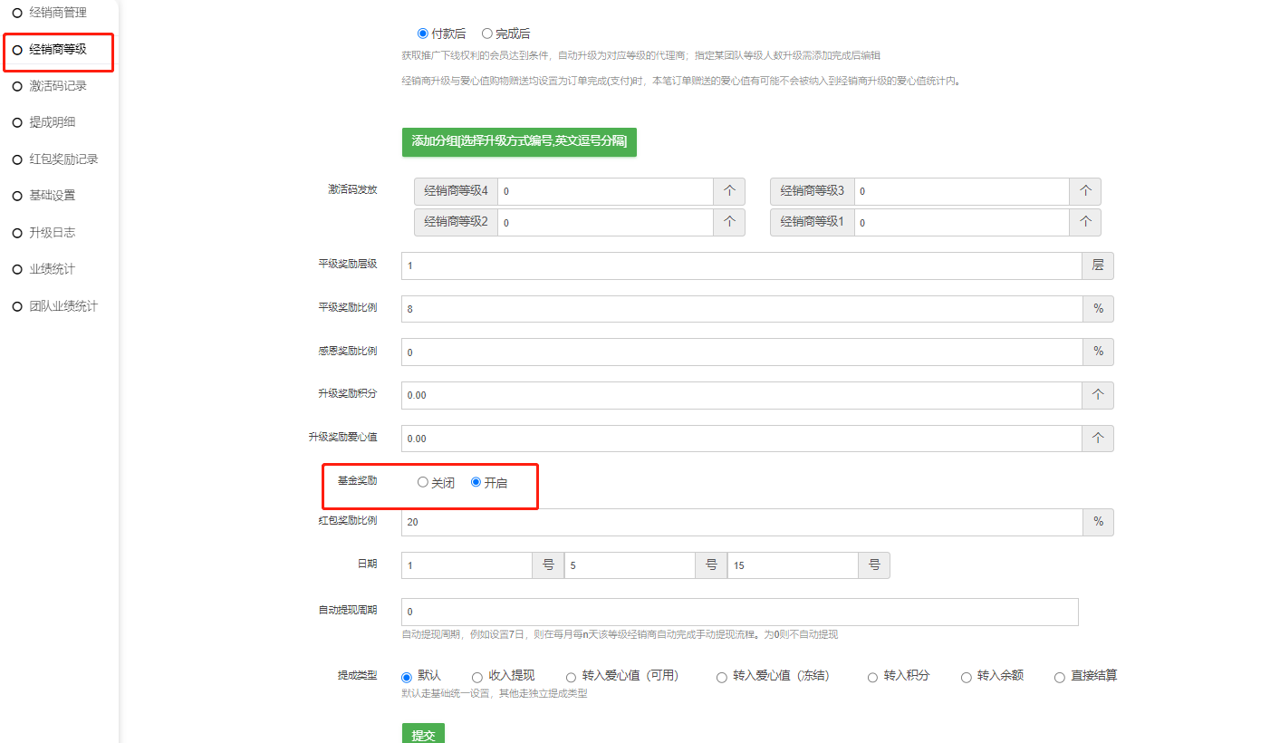Click the 平级奖励比例 input field
Viewport: 1270px width, 743px height.
[741, 309]
